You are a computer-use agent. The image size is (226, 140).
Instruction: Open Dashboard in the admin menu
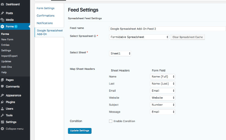pyautogui.click(x=13, y=4)
